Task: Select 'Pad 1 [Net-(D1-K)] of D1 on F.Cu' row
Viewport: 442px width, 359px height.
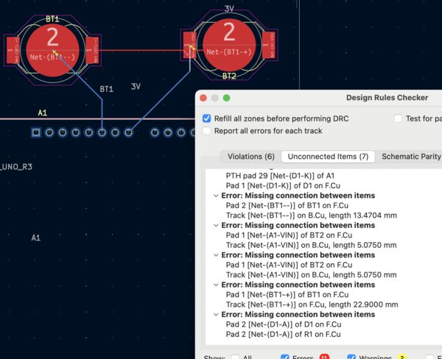Action: click(283, 186)
